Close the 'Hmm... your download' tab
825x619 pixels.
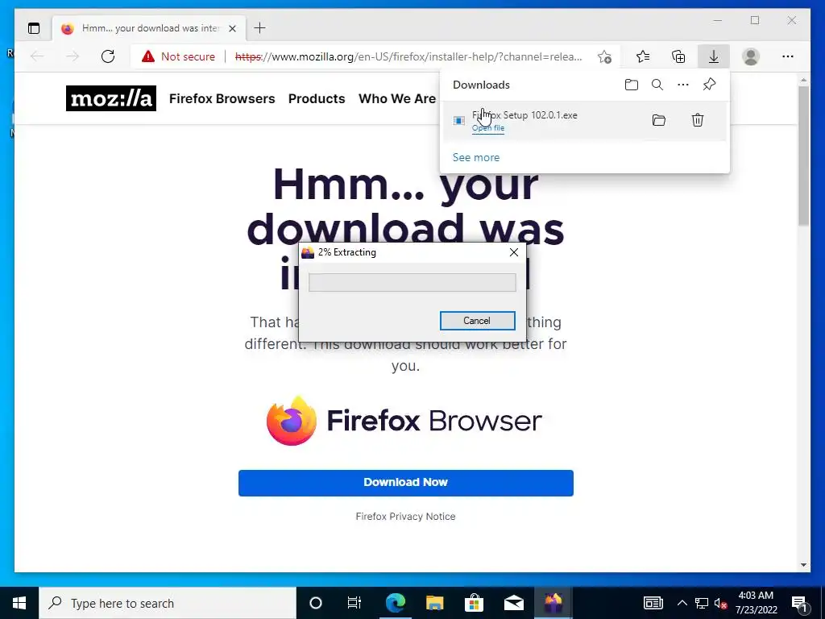click(232, 28)
